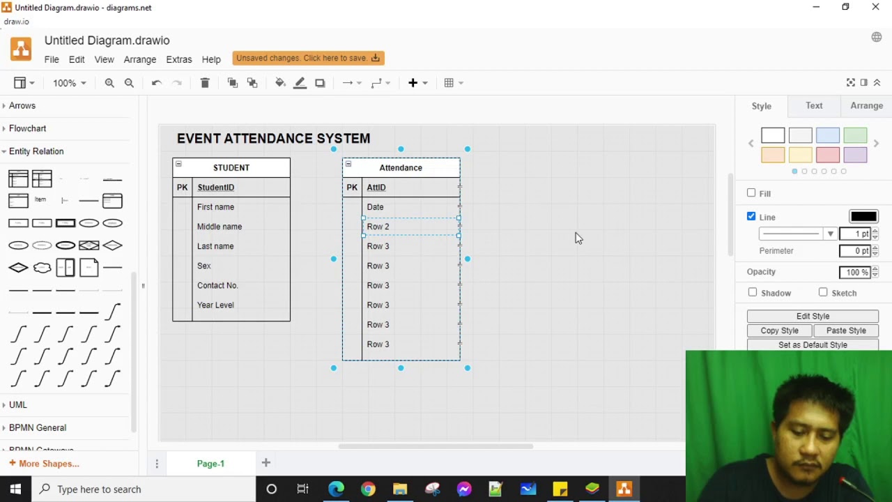Open the zoom level 100% dropdown
Screen dimensions: 892x502
point(70,83)
